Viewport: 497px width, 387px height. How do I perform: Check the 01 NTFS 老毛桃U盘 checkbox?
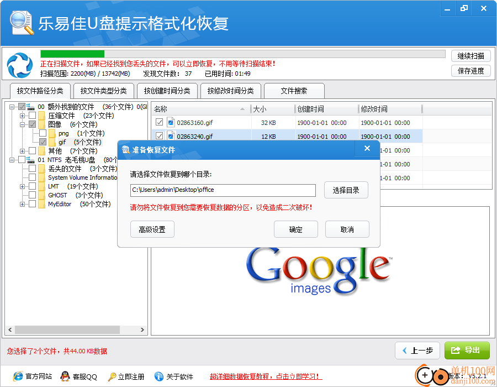pos(22,160)
